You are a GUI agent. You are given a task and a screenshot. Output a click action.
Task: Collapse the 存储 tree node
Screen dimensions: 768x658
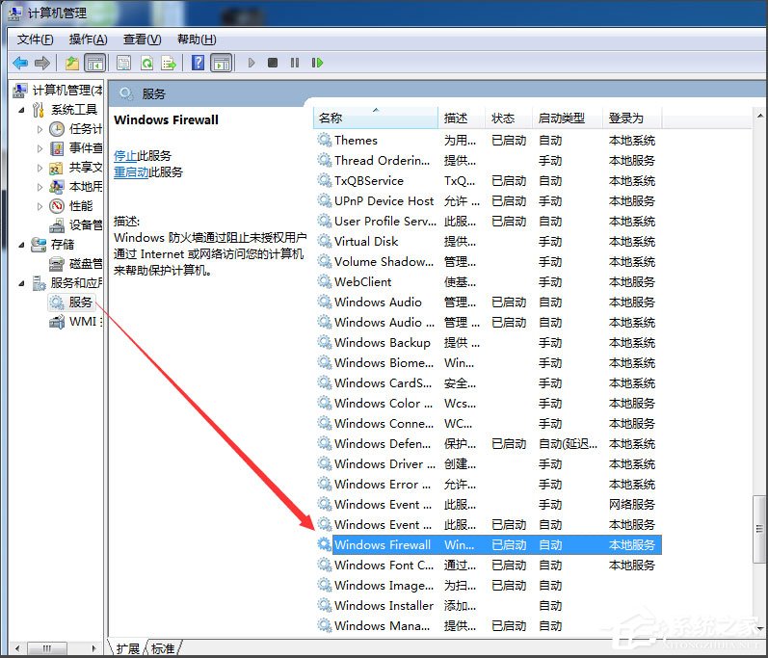(x=22, y=245)
